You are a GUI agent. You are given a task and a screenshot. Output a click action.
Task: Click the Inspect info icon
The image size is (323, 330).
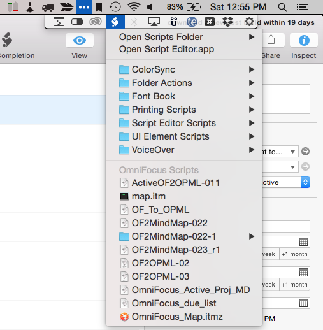[304, 40]
